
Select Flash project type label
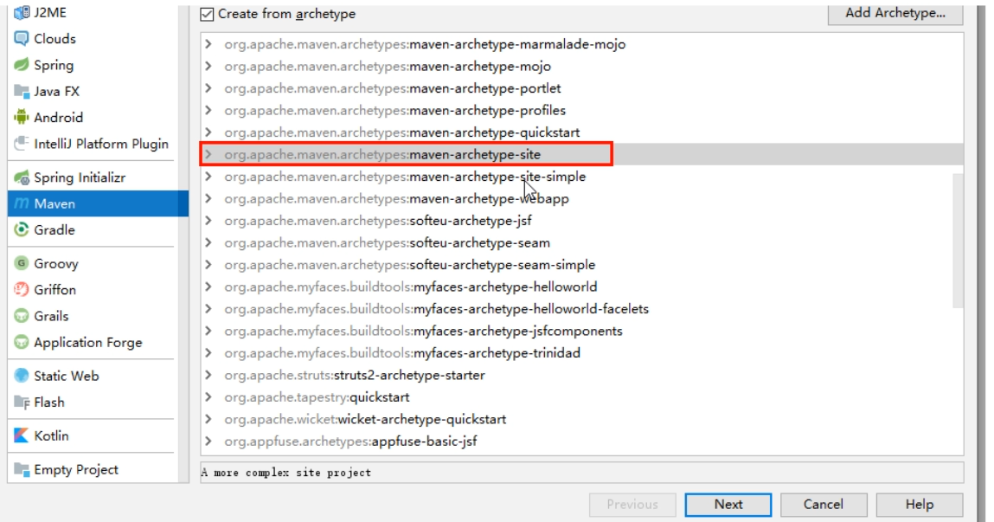tap(48, 403)
